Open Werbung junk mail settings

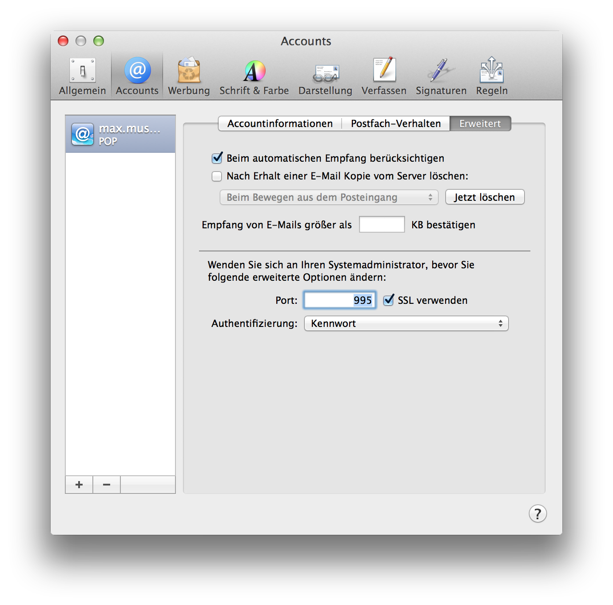[189, 76]
